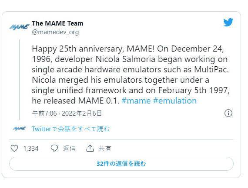This screenshot has height=188, width=248.
Task: Click small MAME logo beside conversation link
Action: coord(20,129)
